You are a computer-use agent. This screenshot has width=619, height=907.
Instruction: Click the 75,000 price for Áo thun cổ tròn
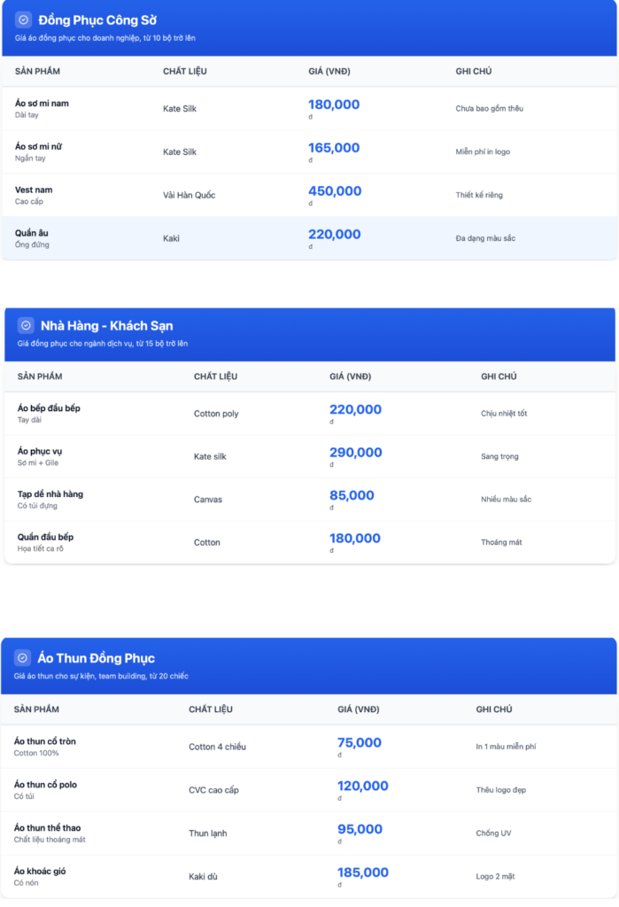[x=360, y=742]
